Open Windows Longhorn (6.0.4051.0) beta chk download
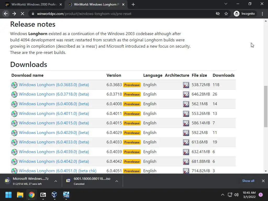Screen dimensions: 268x201 [x=58, y=171]
